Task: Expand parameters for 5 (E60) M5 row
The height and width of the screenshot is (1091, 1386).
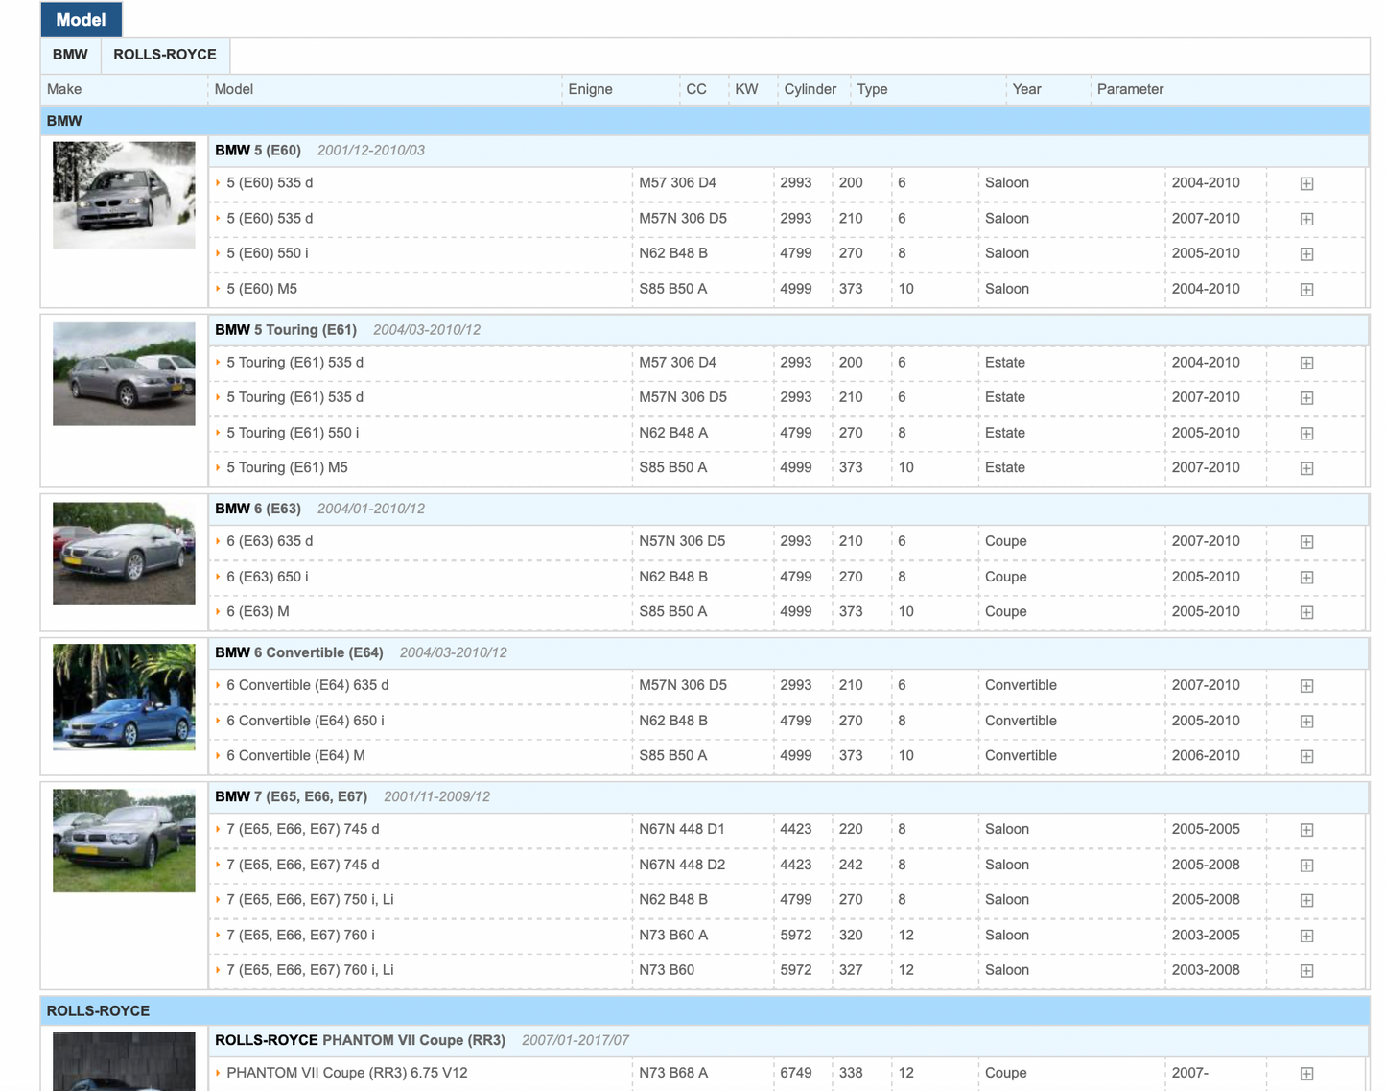Action: pyautogui.click(x=1306, y=290)
